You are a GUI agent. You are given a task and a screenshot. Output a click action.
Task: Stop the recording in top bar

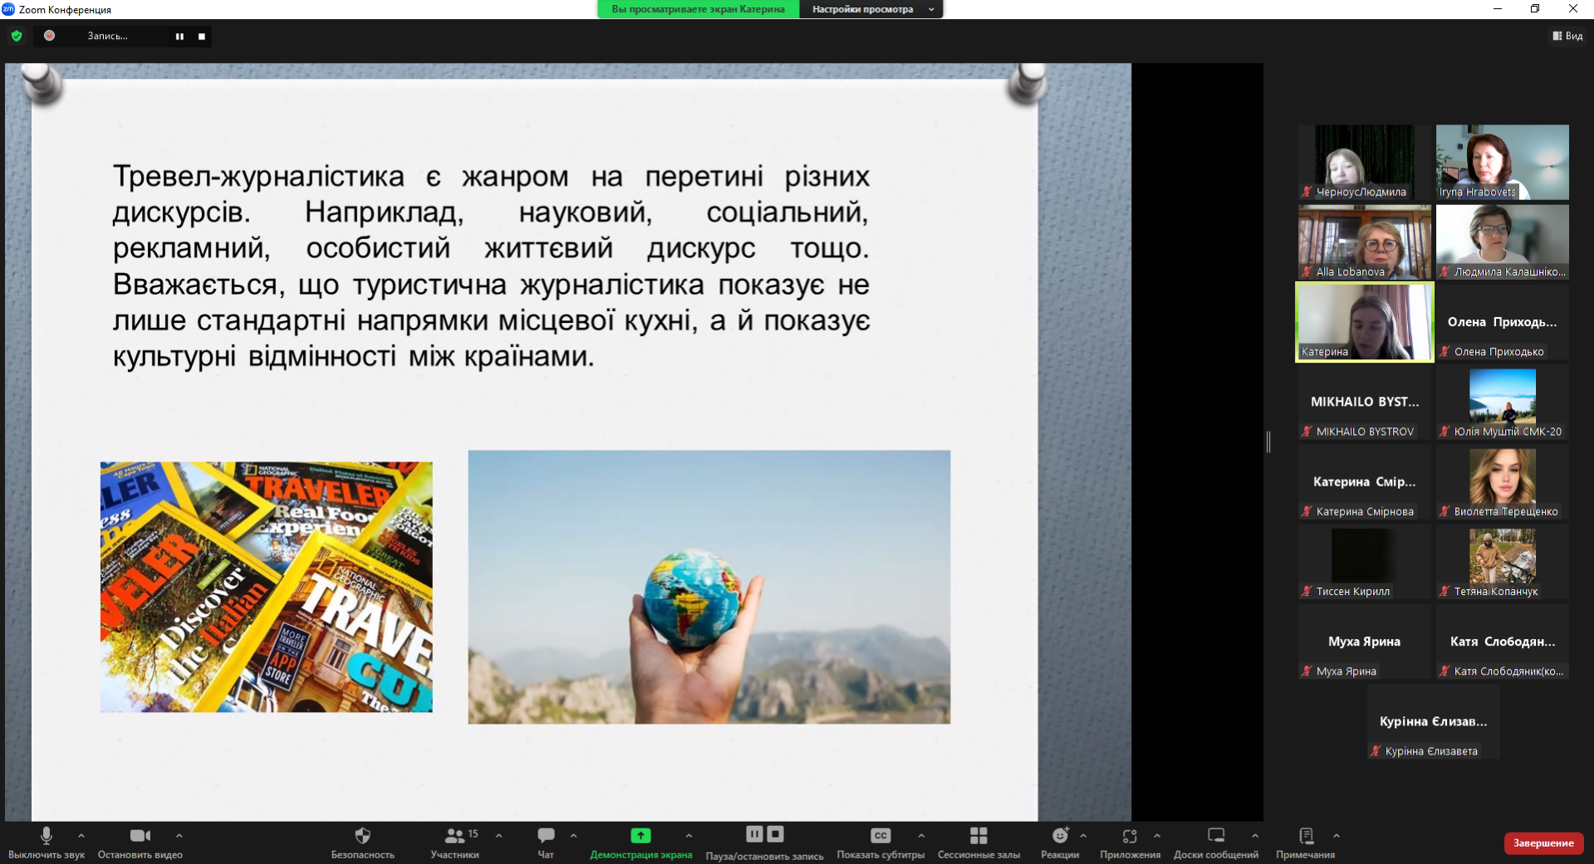point(202,37)
